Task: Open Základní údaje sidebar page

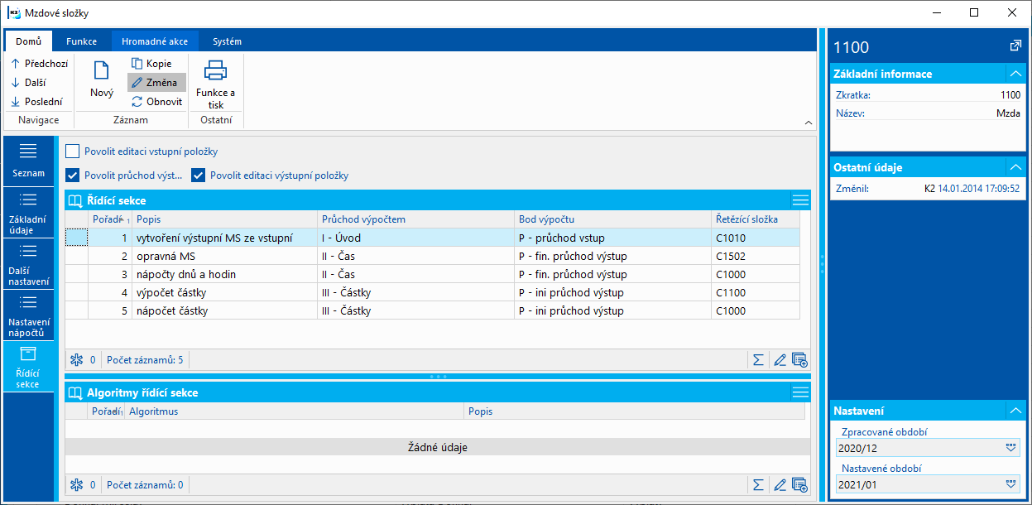Action: [x=29, y=211]
